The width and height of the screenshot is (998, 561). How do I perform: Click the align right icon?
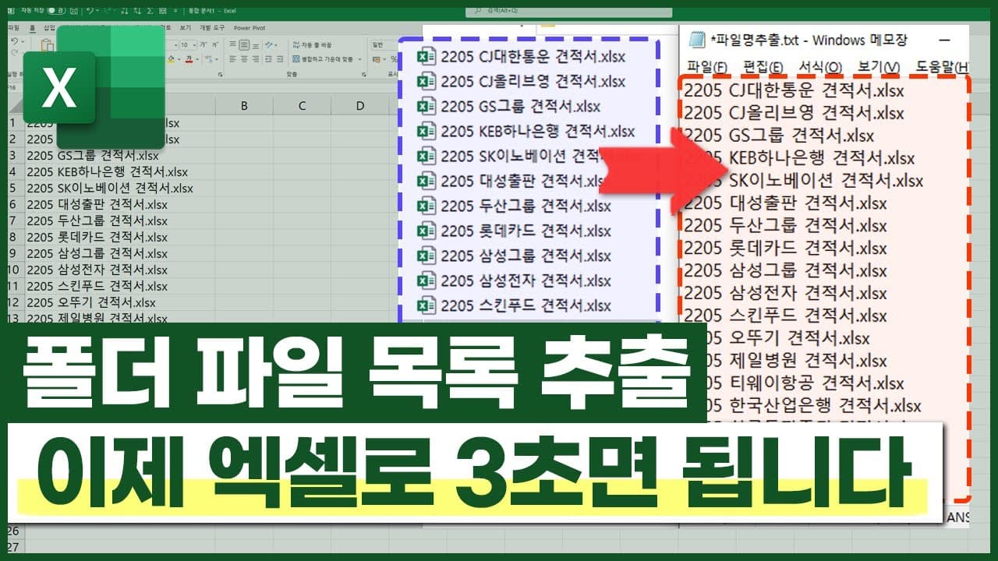point(256,59)
